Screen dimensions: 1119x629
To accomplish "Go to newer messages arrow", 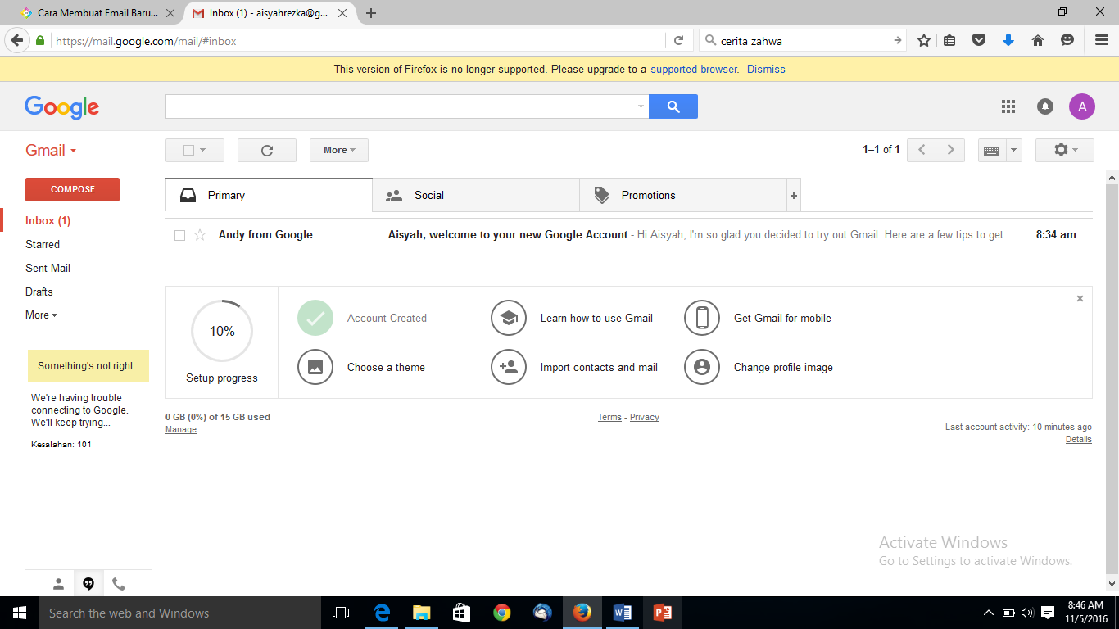I will (x=922, y=150).
